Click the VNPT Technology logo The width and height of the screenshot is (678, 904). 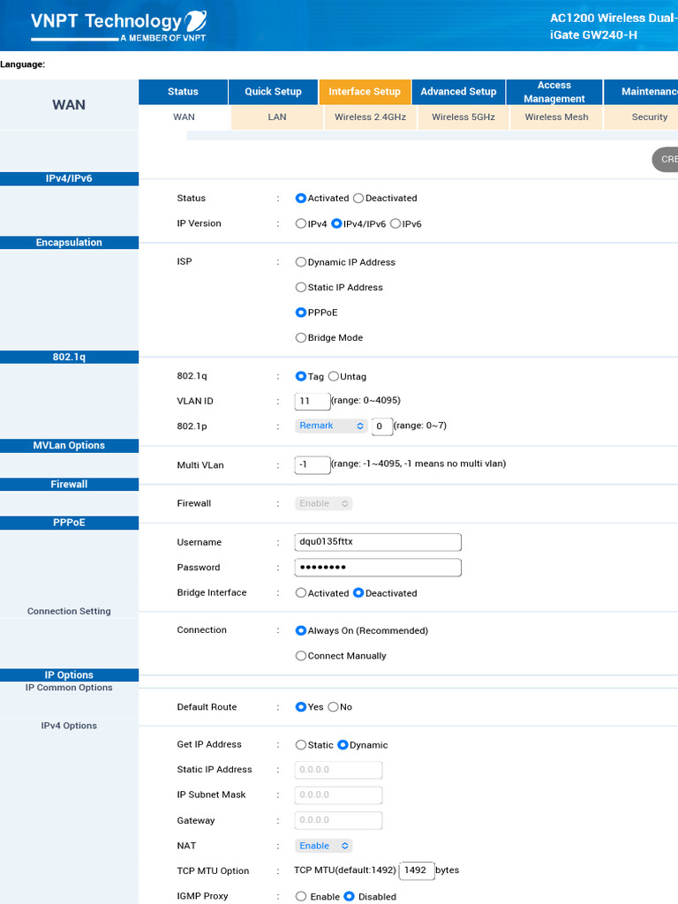click(118, 26)
